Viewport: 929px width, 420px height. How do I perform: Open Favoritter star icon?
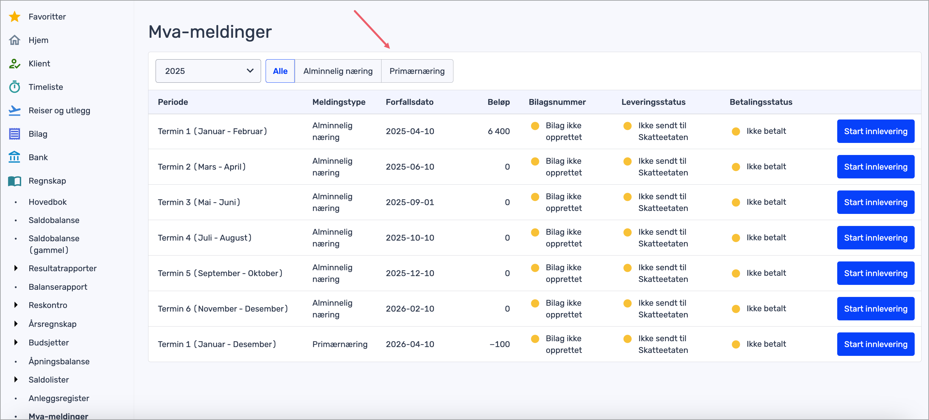14,17
